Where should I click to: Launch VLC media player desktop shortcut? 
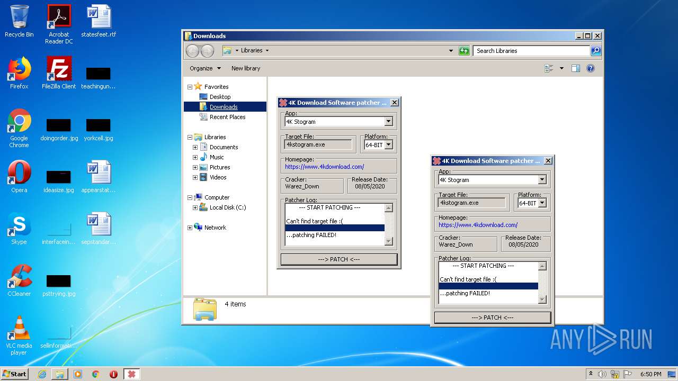point(19,335)
